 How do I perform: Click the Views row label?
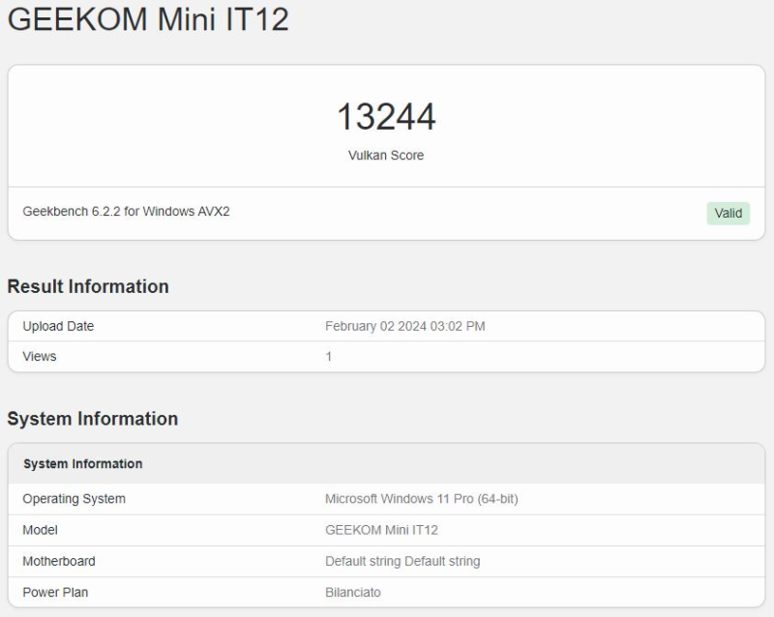pyautogui.click(x=40, y=357)
